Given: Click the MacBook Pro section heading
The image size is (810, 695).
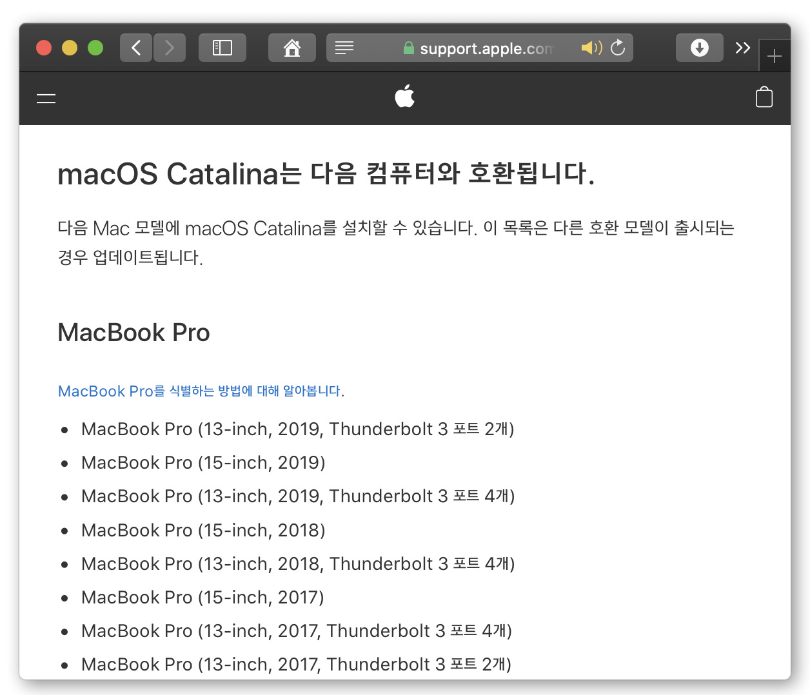Looking at the screenshot, I should [133, 333].
